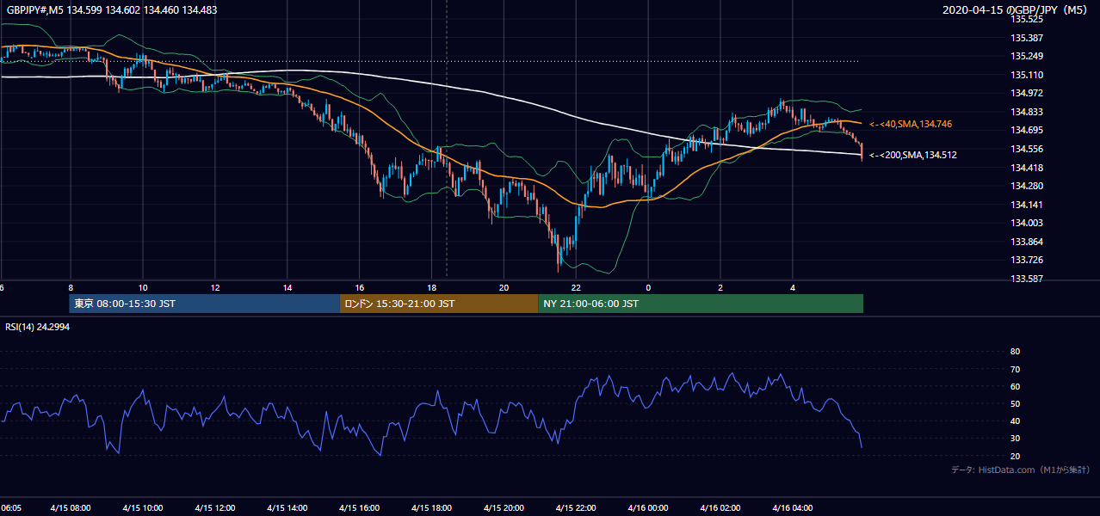Click price axis value 134.972

[x=1026, y=94]
